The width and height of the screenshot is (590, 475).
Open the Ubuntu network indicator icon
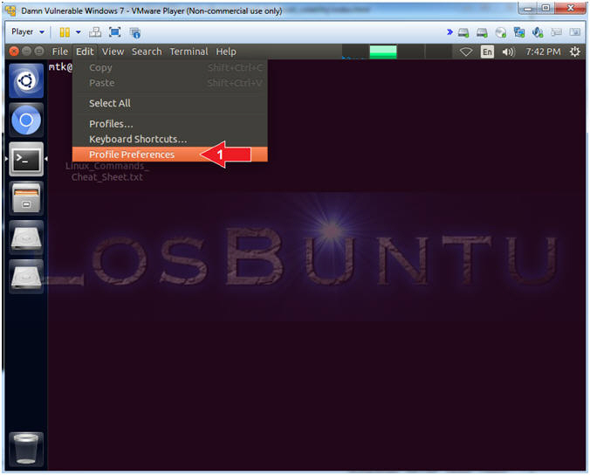coord(466,52)
